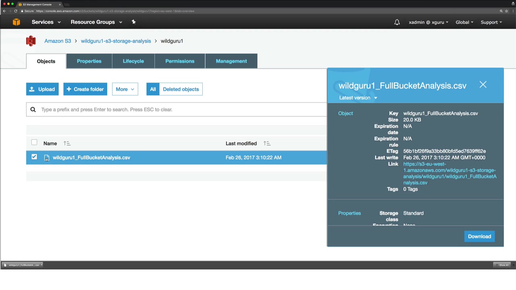This screenshot has height=290, width=516.
Task: Click the pin shortcut icon in the navbar
Action: click(x=133, y=22)
